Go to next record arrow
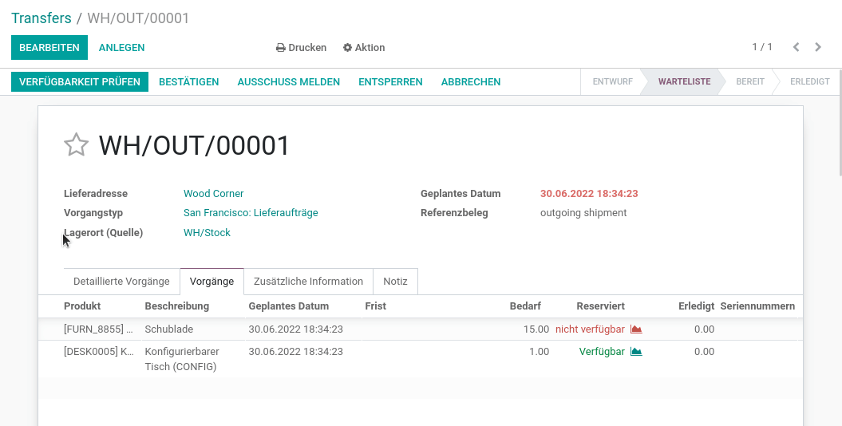The height and width of the screenshot is (426, 842). coord(818,47)
